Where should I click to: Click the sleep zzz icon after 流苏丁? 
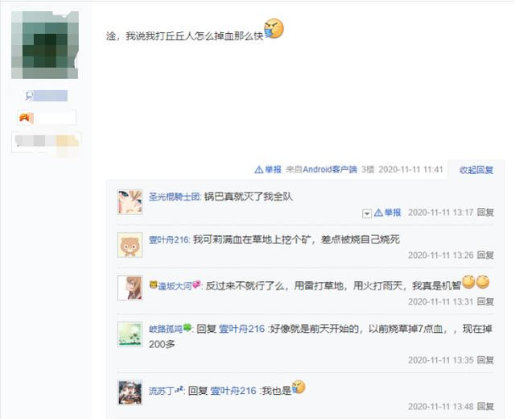[179, 389]
